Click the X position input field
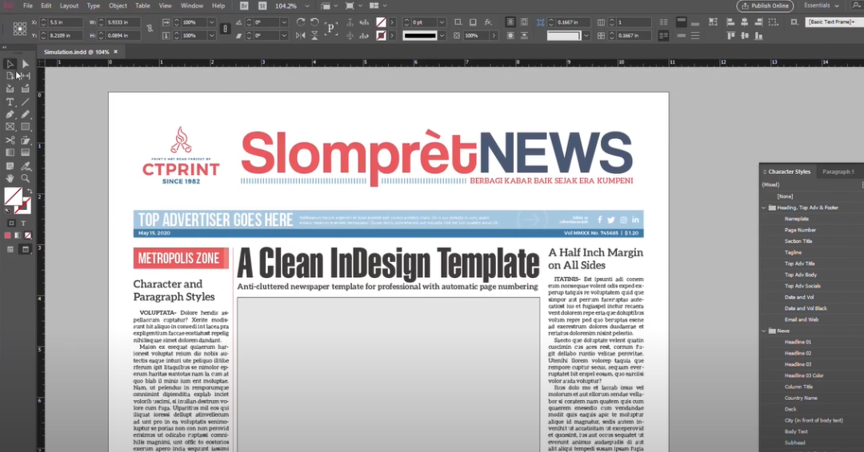 [x=65, y=22]
